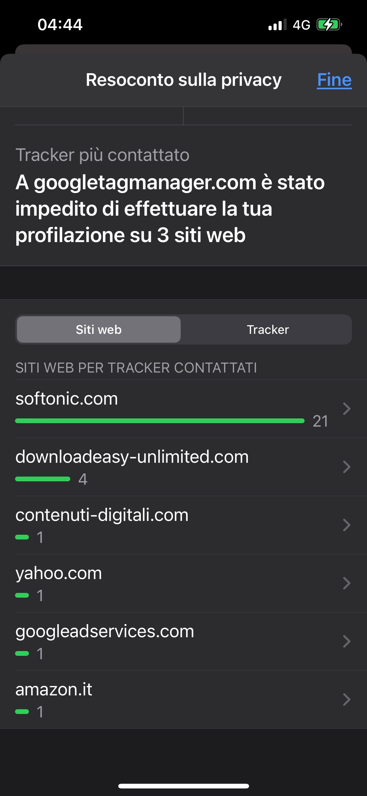The image size is (367, 796).
Task: Switch to the Tracker tab
Action: (268, 329)
